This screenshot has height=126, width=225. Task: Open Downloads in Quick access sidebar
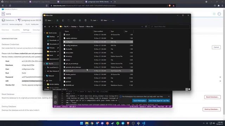pos(53,41)
